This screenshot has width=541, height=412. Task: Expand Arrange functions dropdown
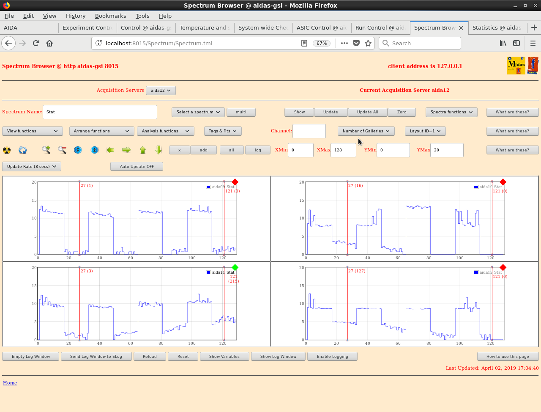pos(101,131)
